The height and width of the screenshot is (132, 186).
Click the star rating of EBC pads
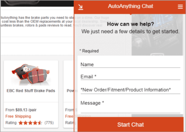click(30, 123)
